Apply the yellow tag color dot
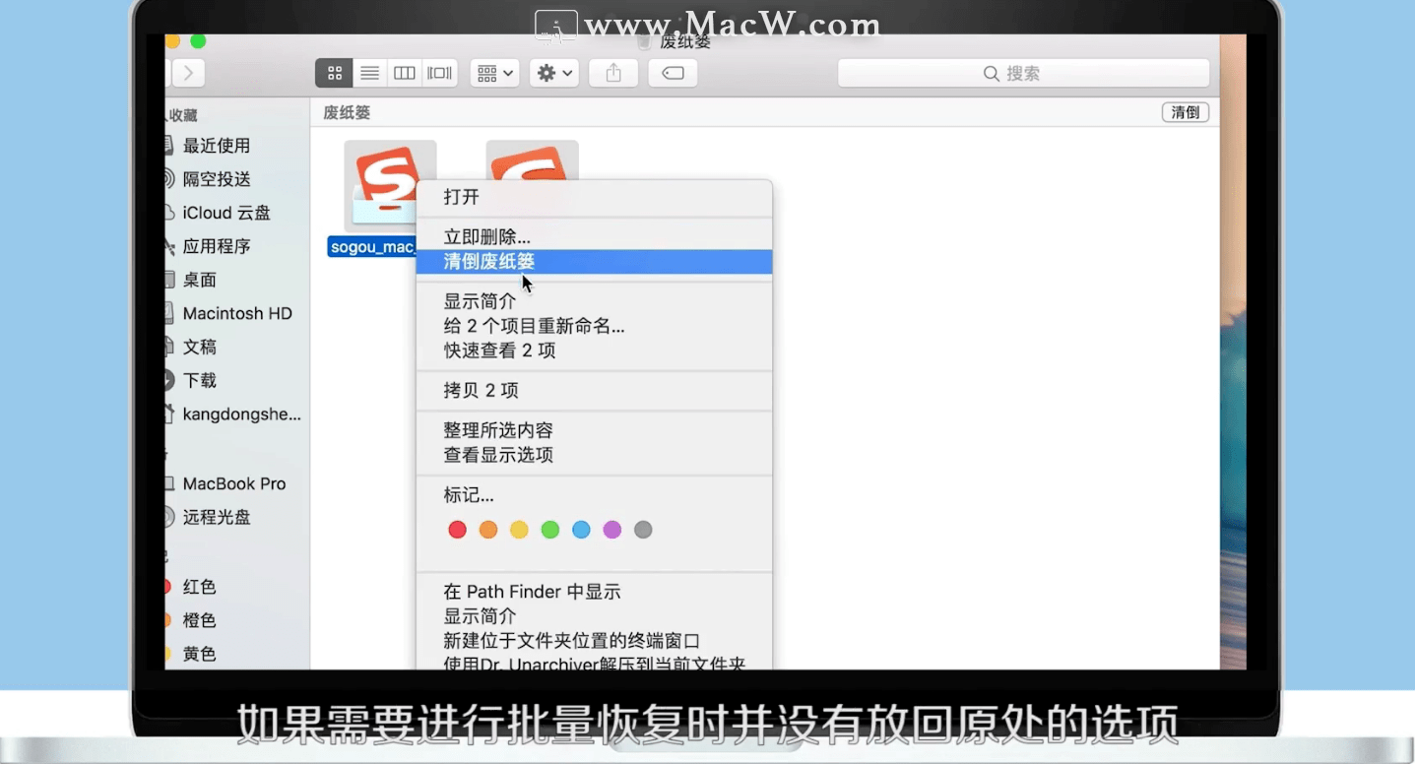 (x=519, y=530)
